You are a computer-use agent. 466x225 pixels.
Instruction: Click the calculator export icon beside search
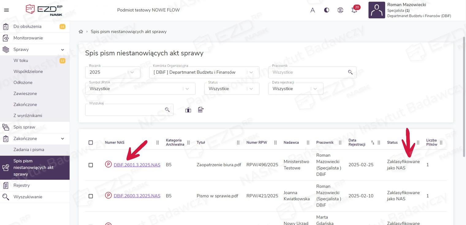(201, 110)
